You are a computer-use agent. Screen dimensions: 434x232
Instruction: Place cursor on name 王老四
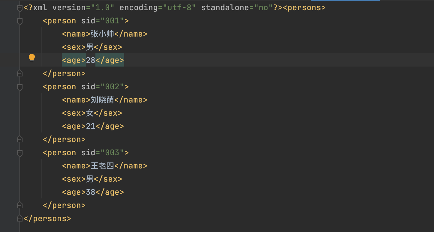click(x=102, y=166)
